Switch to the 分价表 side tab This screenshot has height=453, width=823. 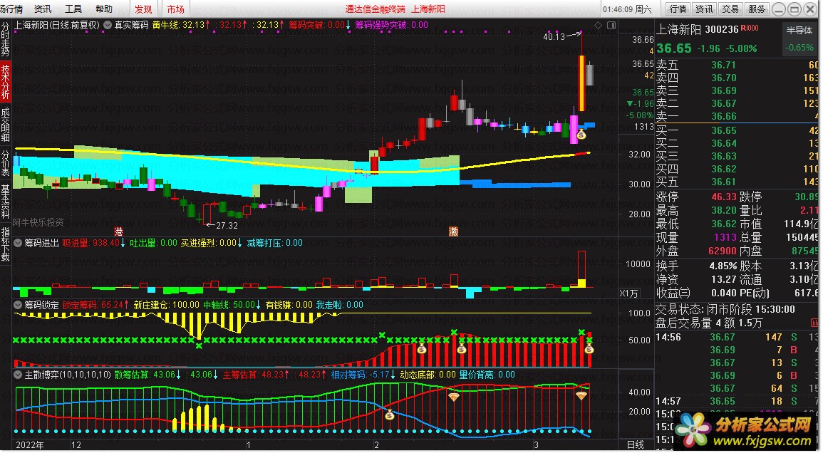[x=5, y=163]
